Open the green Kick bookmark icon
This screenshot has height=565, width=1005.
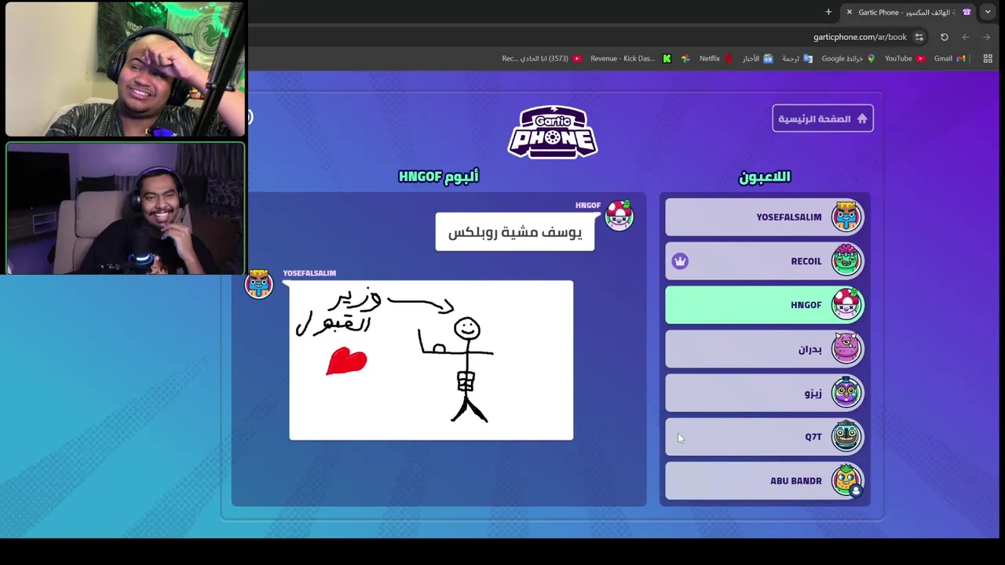(667, 58)
